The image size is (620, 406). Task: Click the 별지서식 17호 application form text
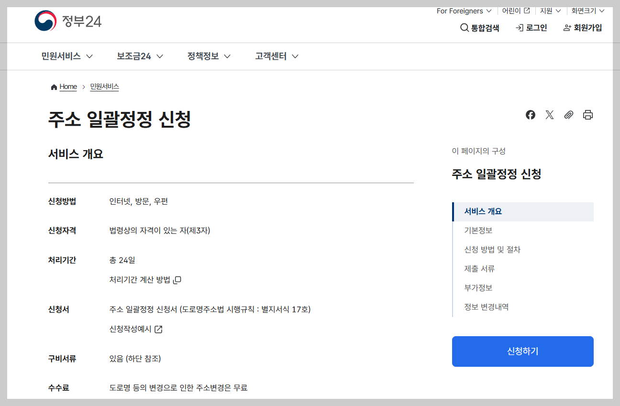210,310
